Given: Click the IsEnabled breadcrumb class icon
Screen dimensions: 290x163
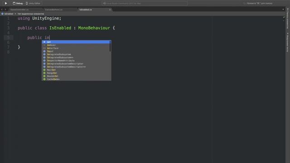Looking at the screenshot, I should tap(2, 14).
